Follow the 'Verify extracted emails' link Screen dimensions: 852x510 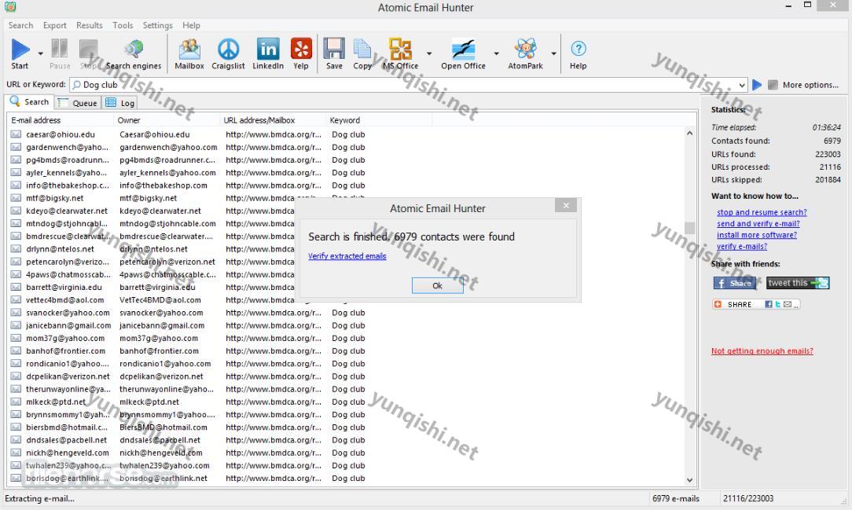click(x=347, y=256)
